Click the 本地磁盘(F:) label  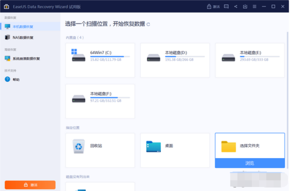[101, 94]
